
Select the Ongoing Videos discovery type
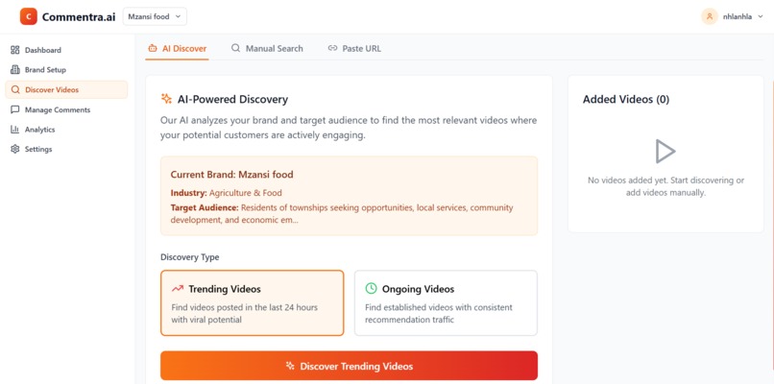[x=446, y=302]
